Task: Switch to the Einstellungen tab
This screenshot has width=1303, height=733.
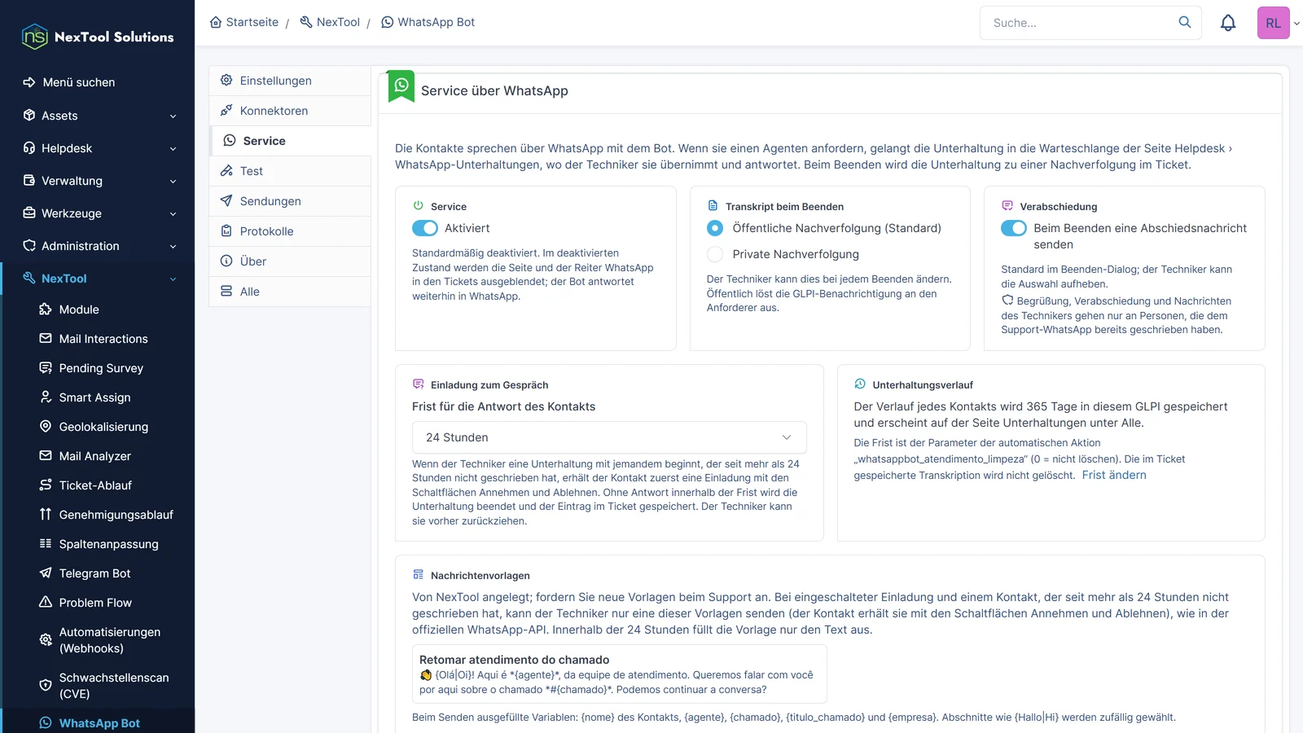Action: 290,81
